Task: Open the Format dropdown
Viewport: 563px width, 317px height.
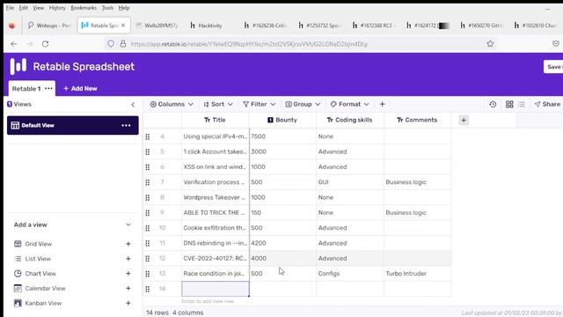Action: pos(349,104)
